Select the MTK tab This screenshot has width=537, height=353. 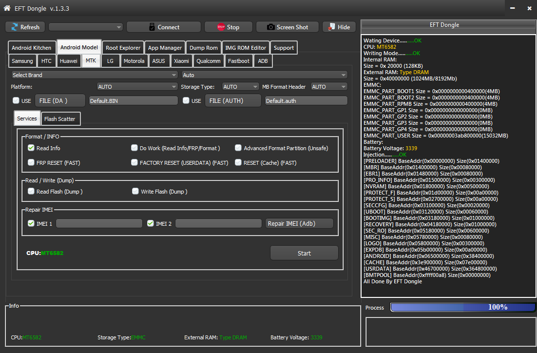pyautogui.click(x=91, y=60)
